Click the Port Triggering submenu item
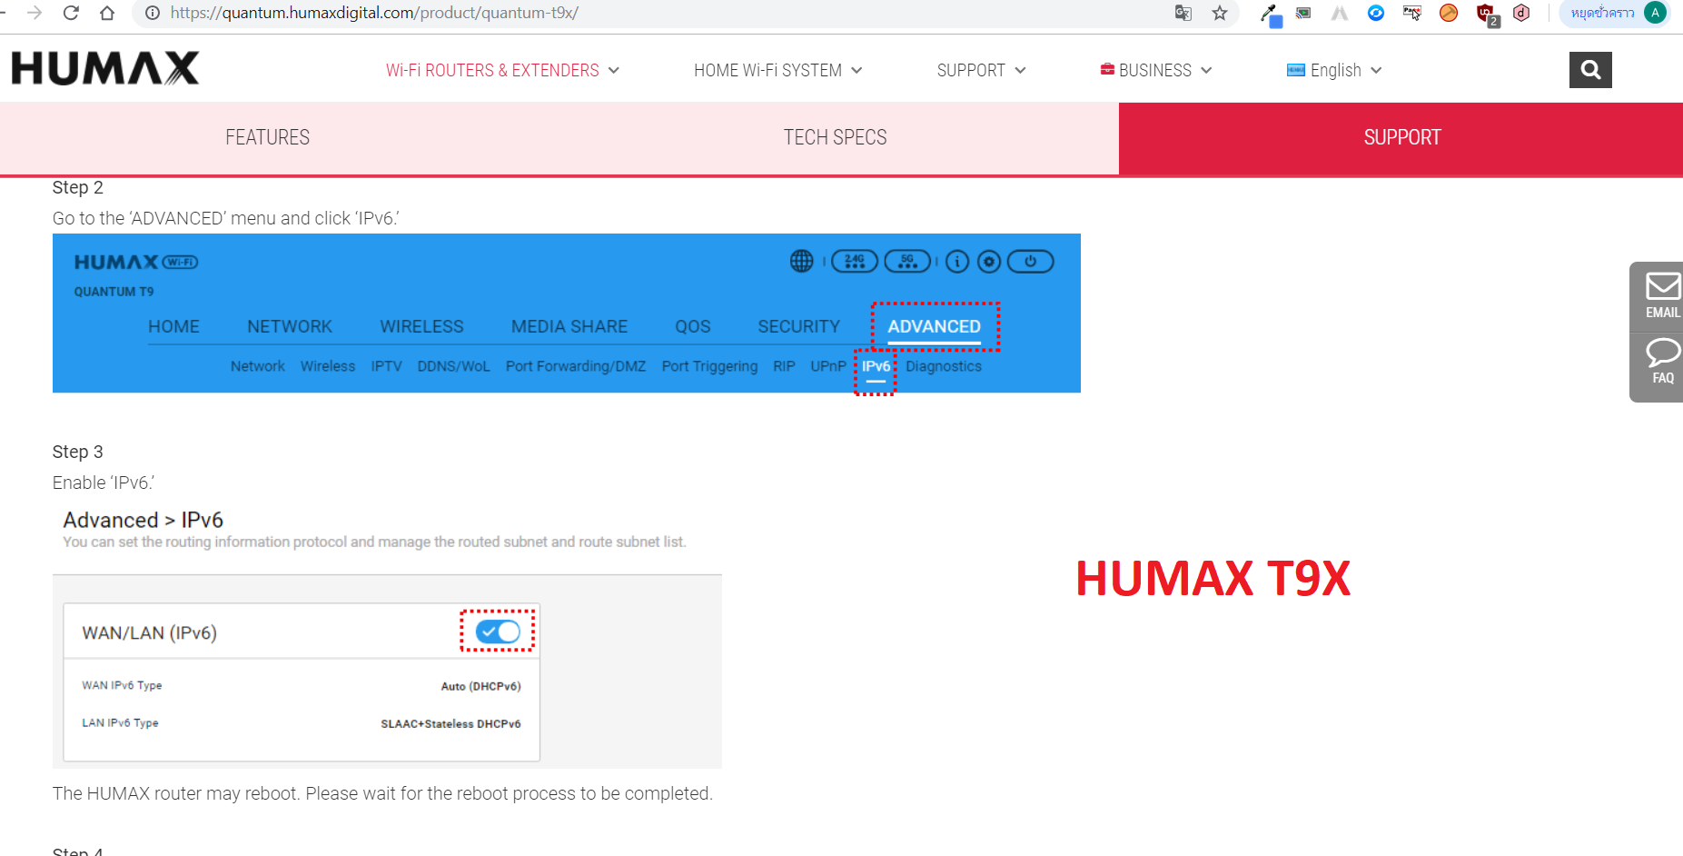 click(x=709, y=366)
